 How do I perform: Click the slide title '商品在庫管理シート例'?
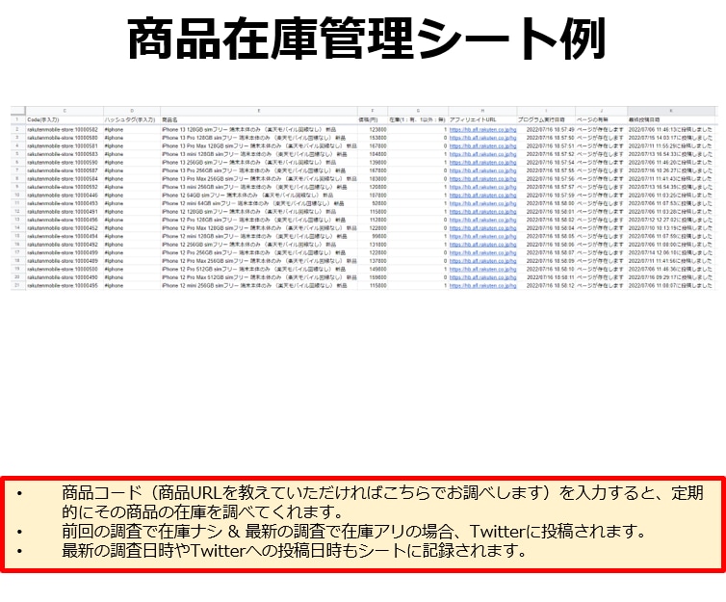[367, 39]
